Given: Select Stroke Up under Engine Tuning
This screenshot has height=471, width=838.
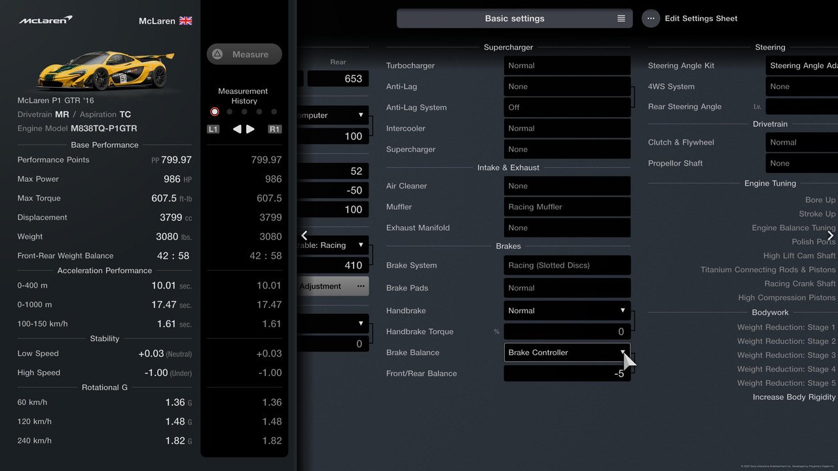Looking at the screenshot, I should 817,214.
